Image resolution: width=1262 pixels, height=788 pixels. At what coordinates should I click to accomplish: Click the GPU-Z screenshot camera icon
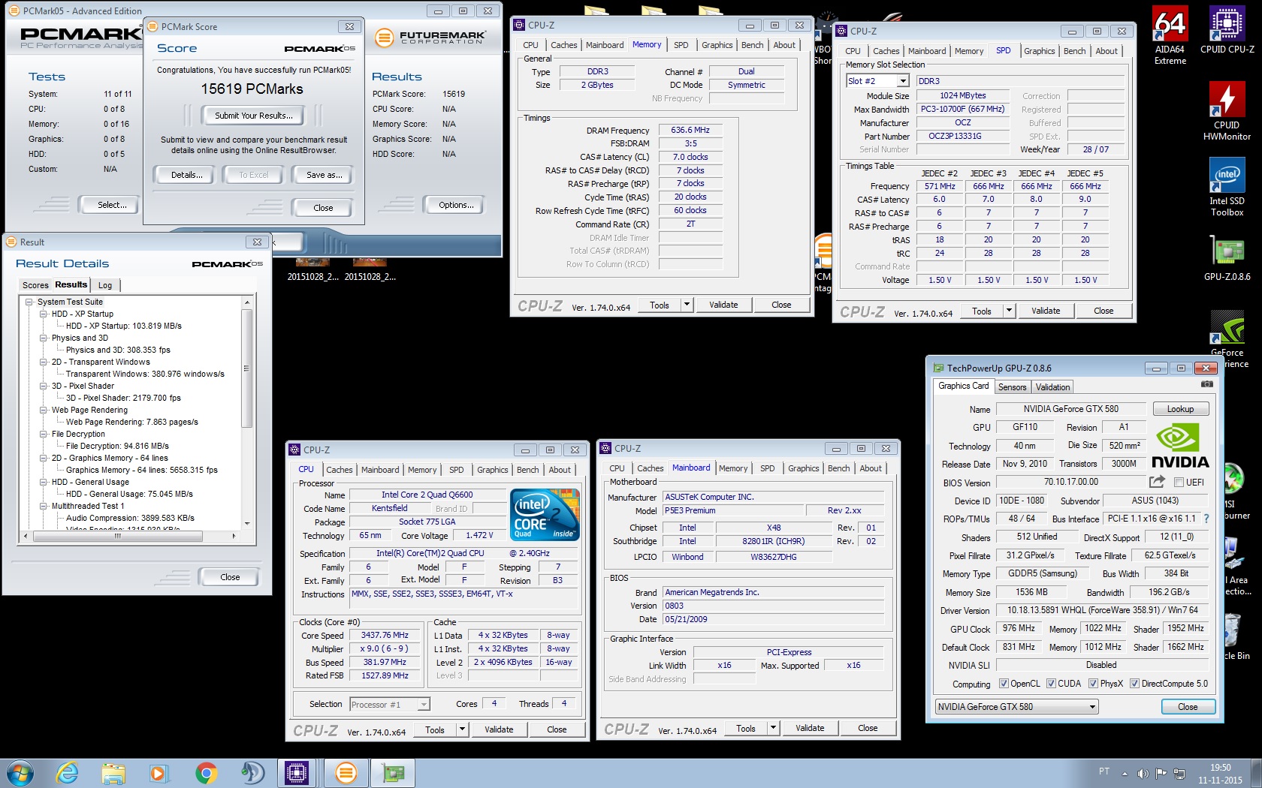(x=1206, y=384)
